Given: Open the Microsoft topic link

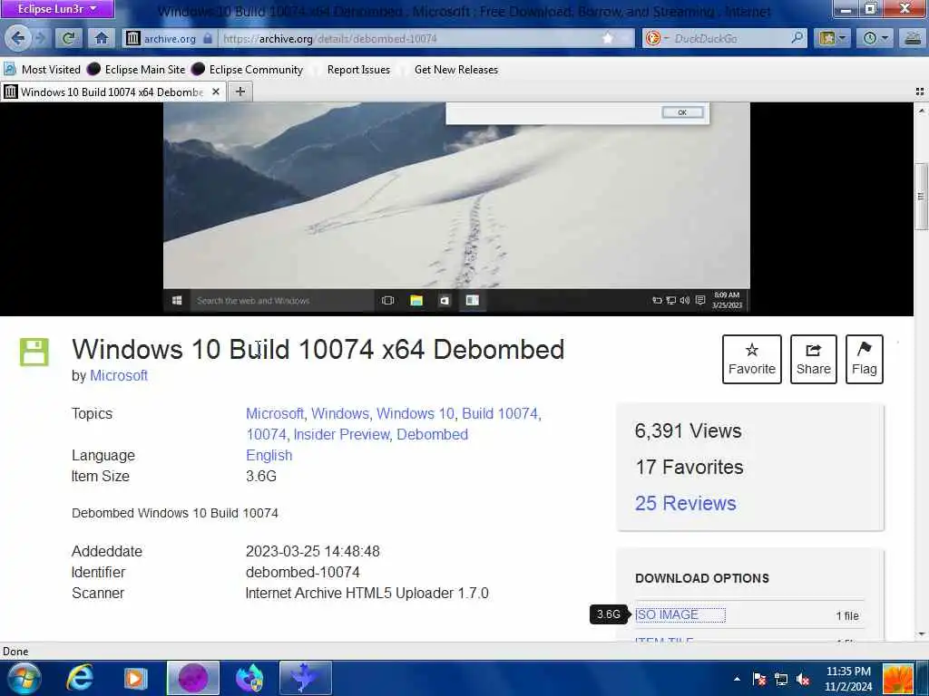Looking at the screenshot, I should point(275,413).
